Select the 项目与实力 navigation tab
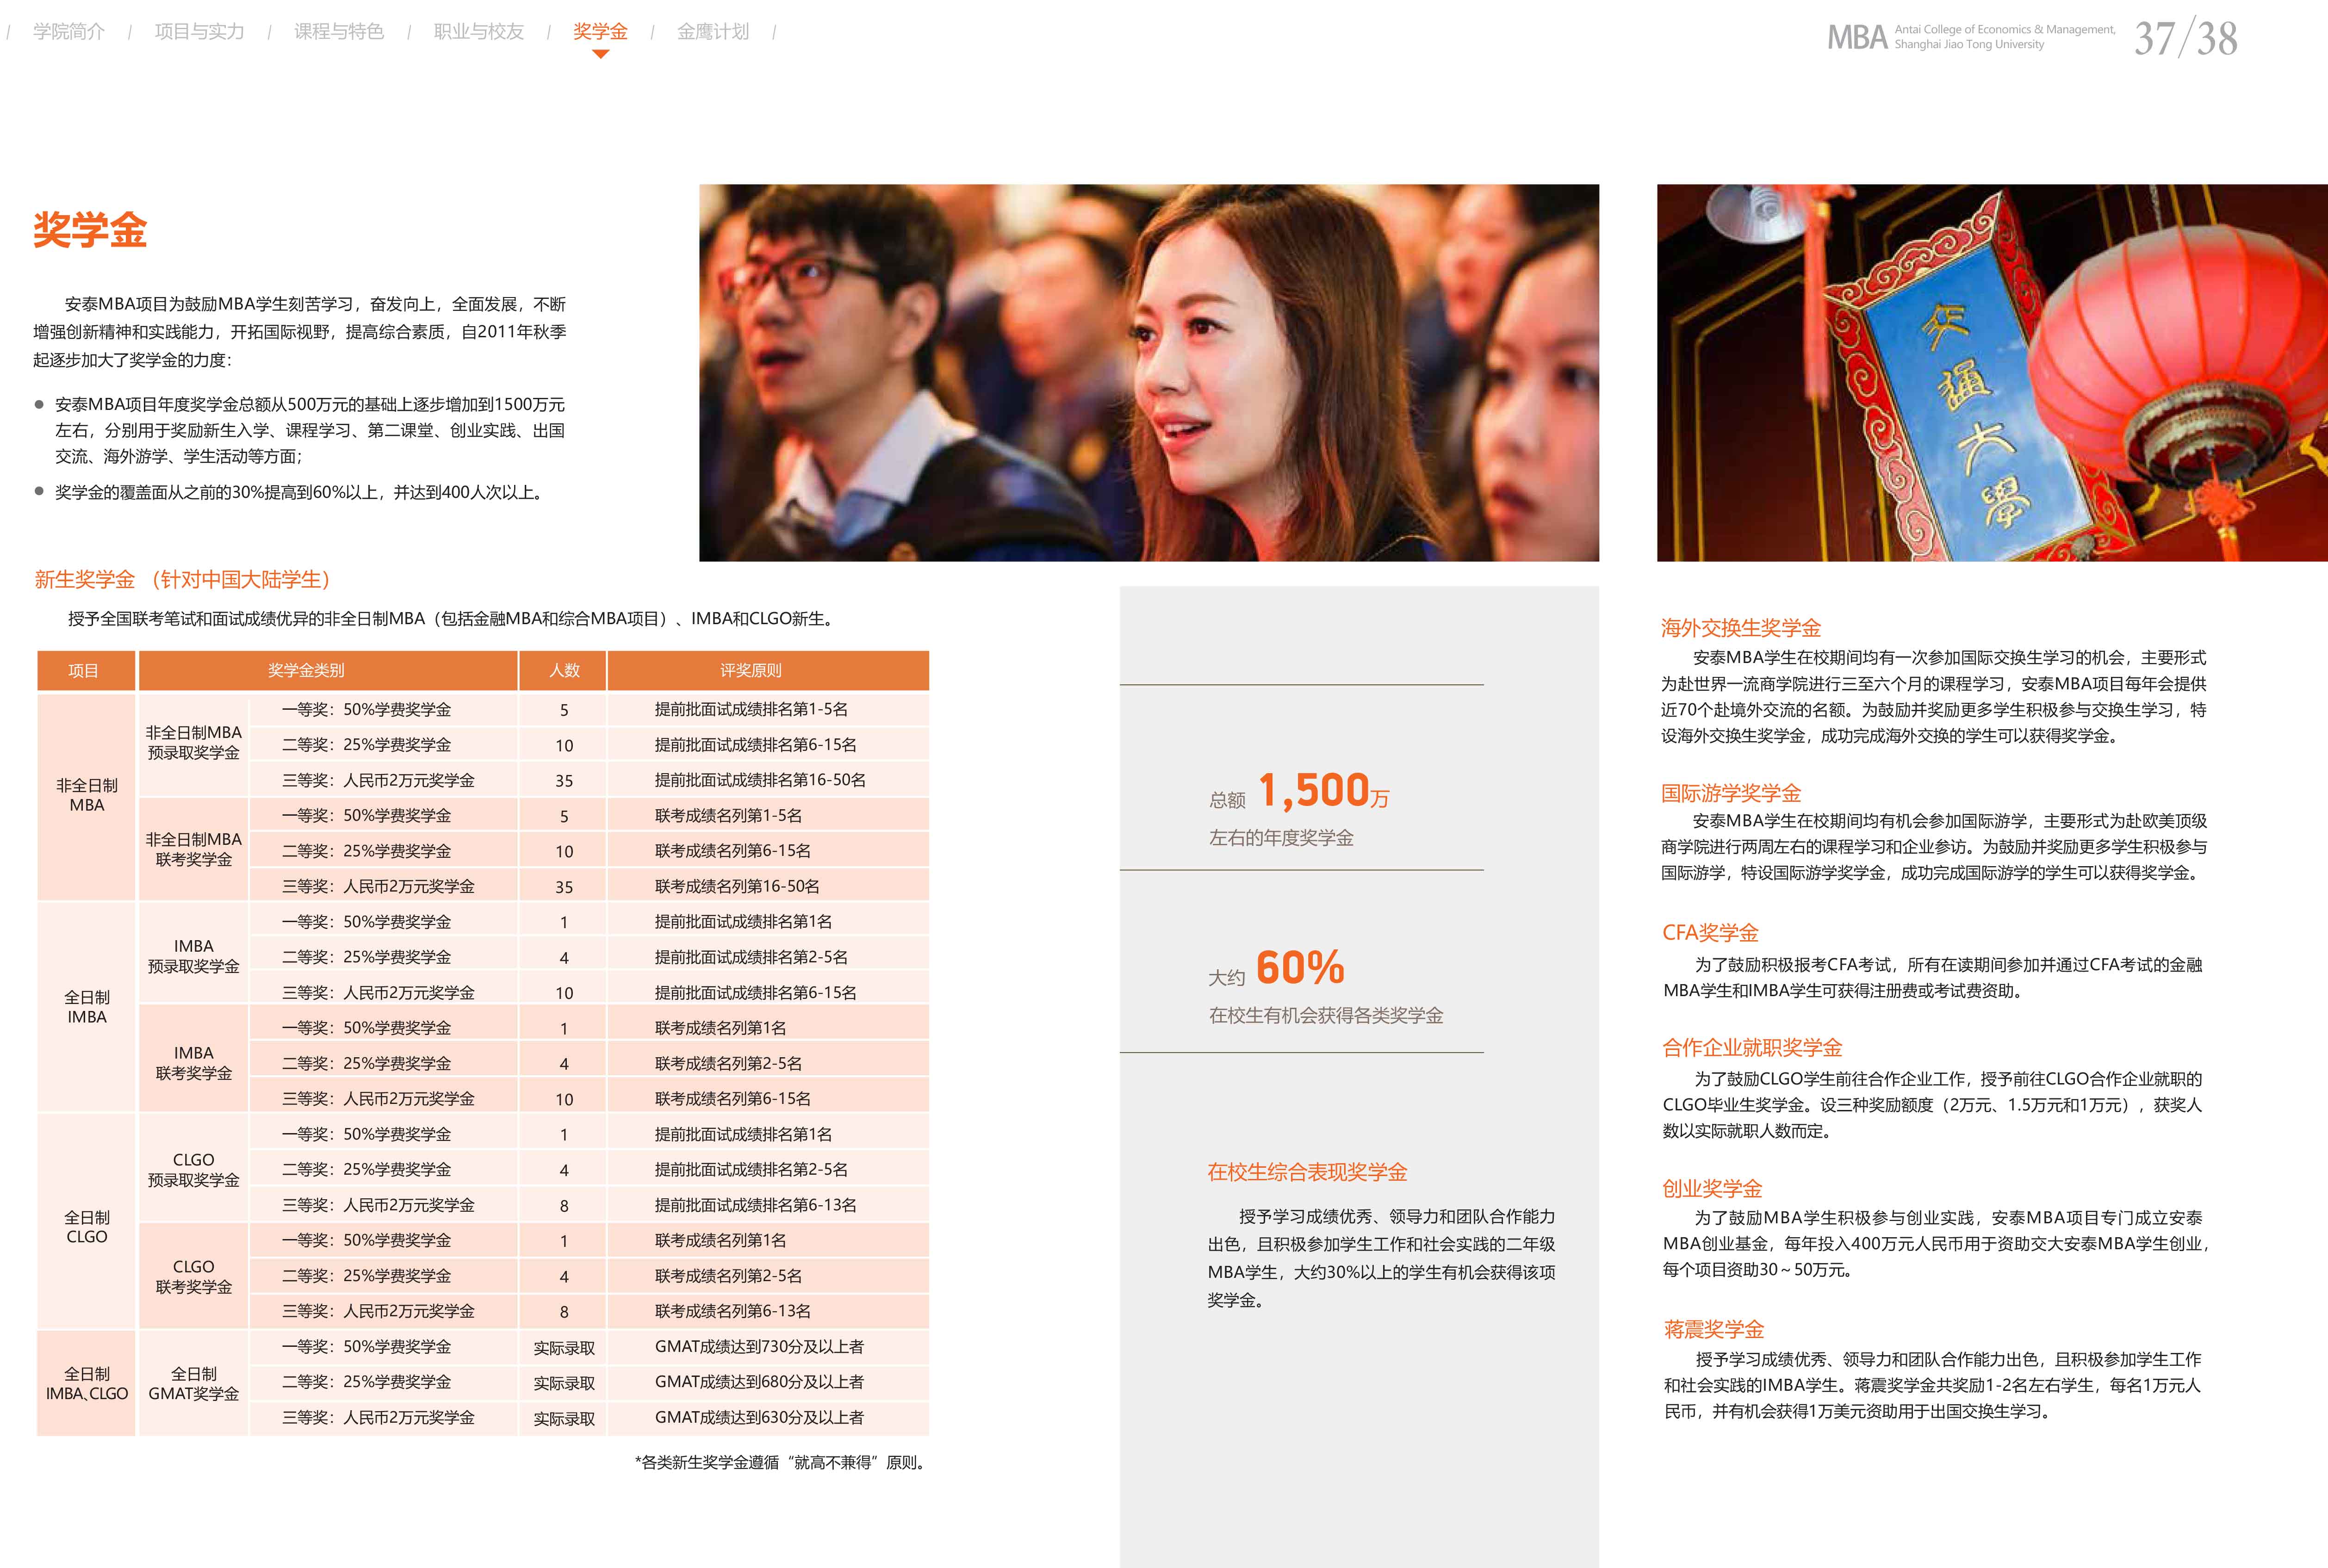 click(x=199, y=32)
